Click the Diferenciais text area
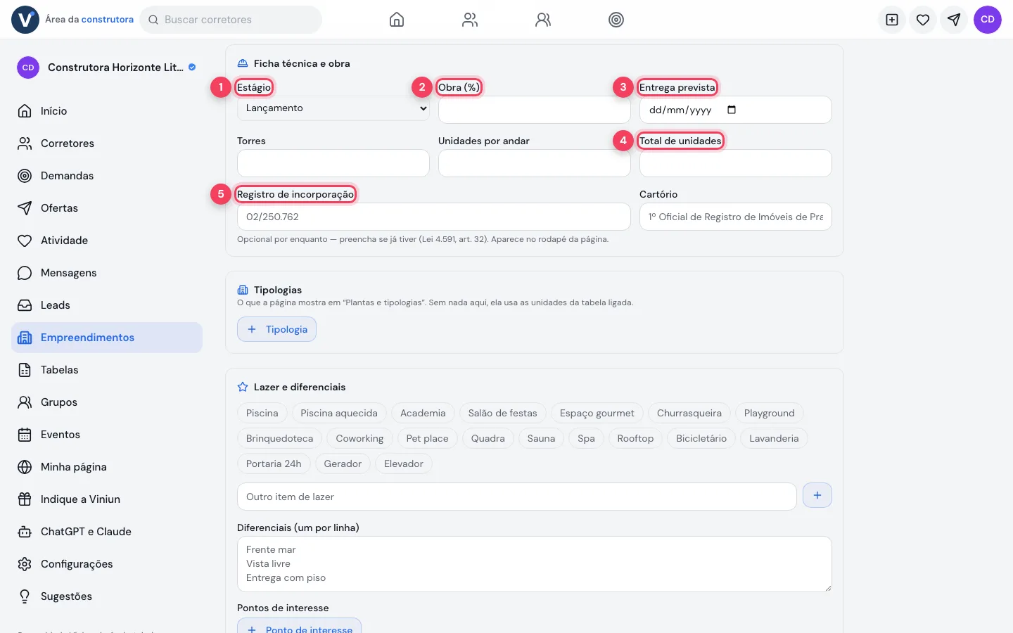 point(535,564)
